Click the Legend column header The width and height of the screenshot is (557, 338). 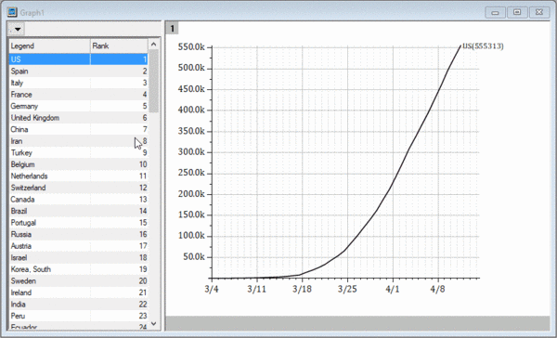[49, 45]
